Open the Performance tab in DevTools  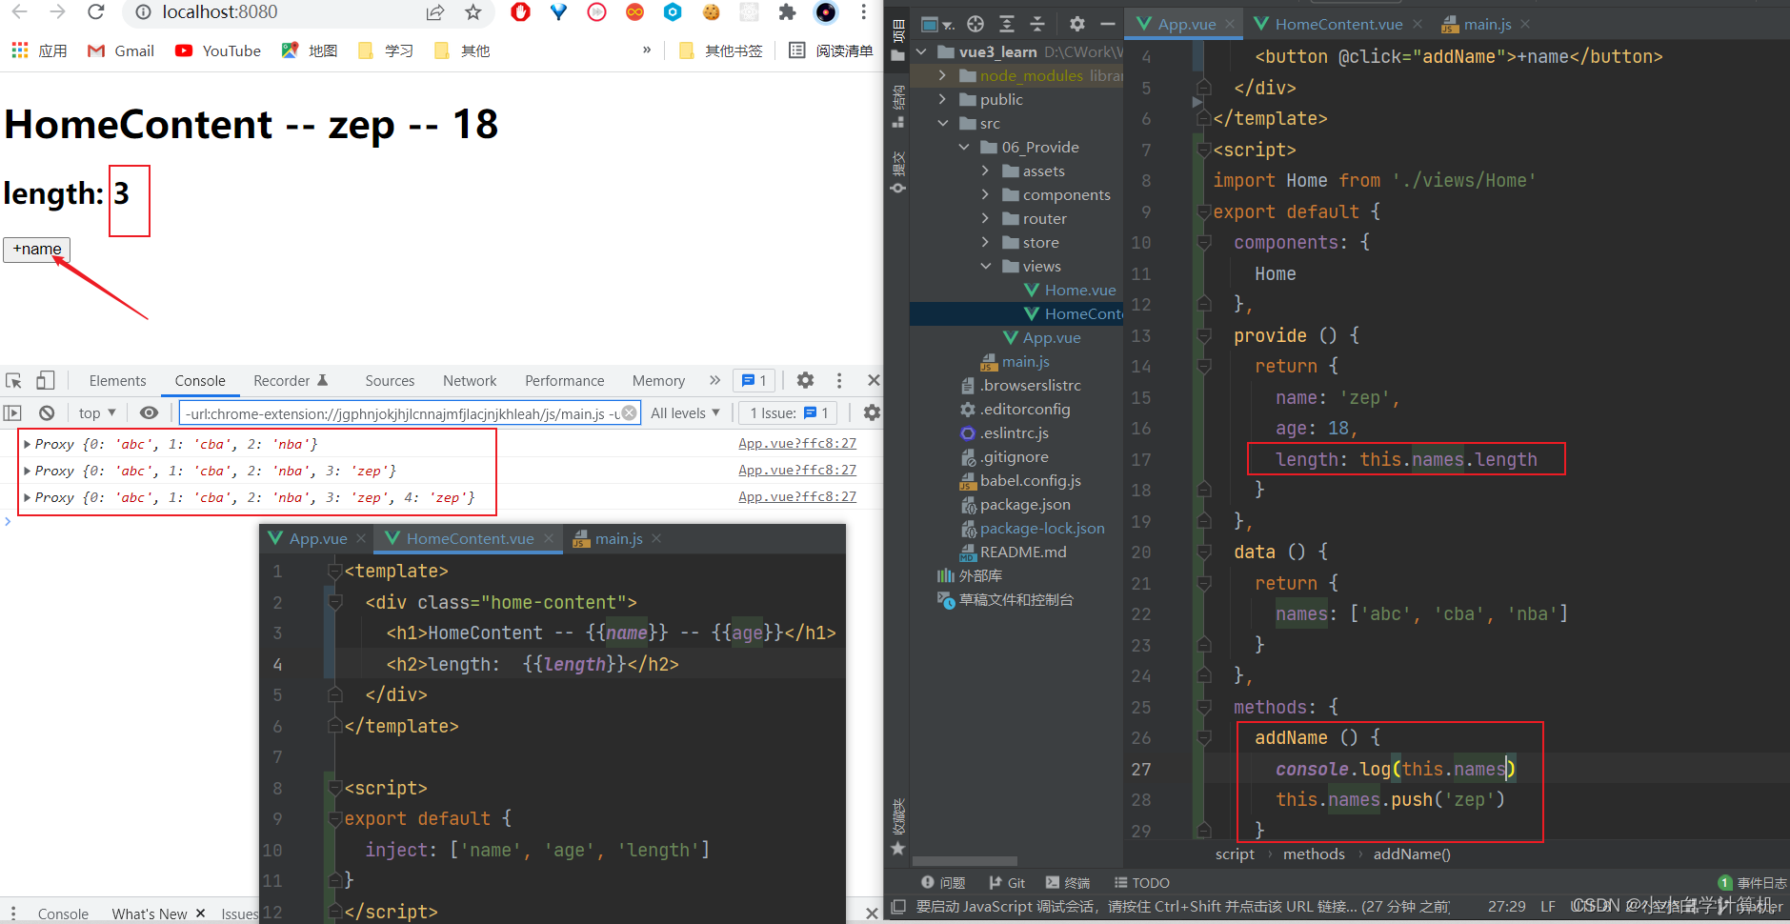click(x=564, y=380)
